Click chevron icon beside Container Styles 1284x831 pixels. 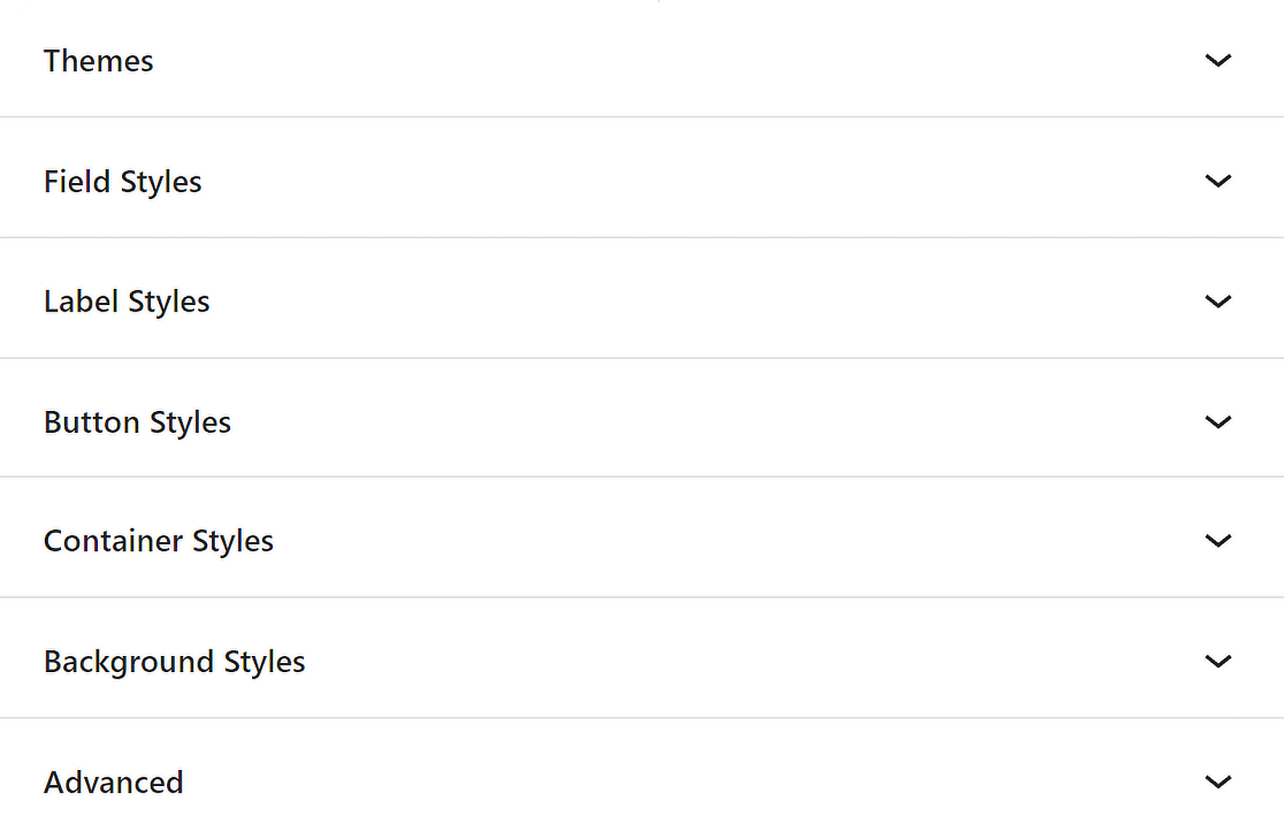[x=1218, y=540]
